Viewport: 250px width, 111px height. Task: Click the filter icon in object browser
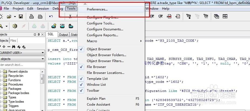pos(19,47)
